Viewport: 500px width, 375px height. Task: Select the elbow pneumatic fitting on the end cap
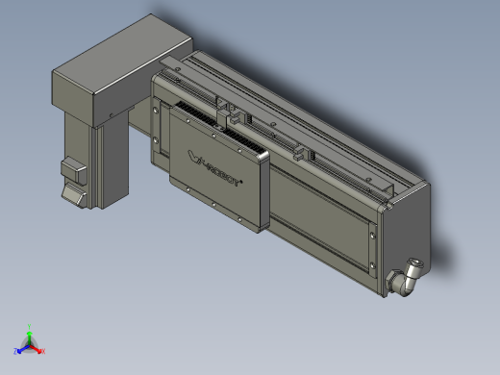(x=405, y=278)
